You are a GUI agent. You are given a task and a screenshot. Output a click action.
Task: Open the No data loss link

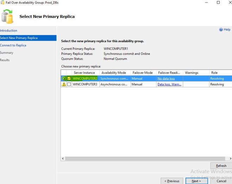(166, 79)
